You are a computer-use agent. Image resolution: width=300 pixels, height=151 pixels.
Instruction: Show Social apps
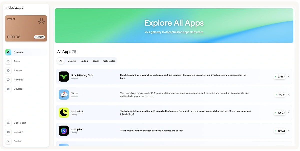(x=96, y=61)
